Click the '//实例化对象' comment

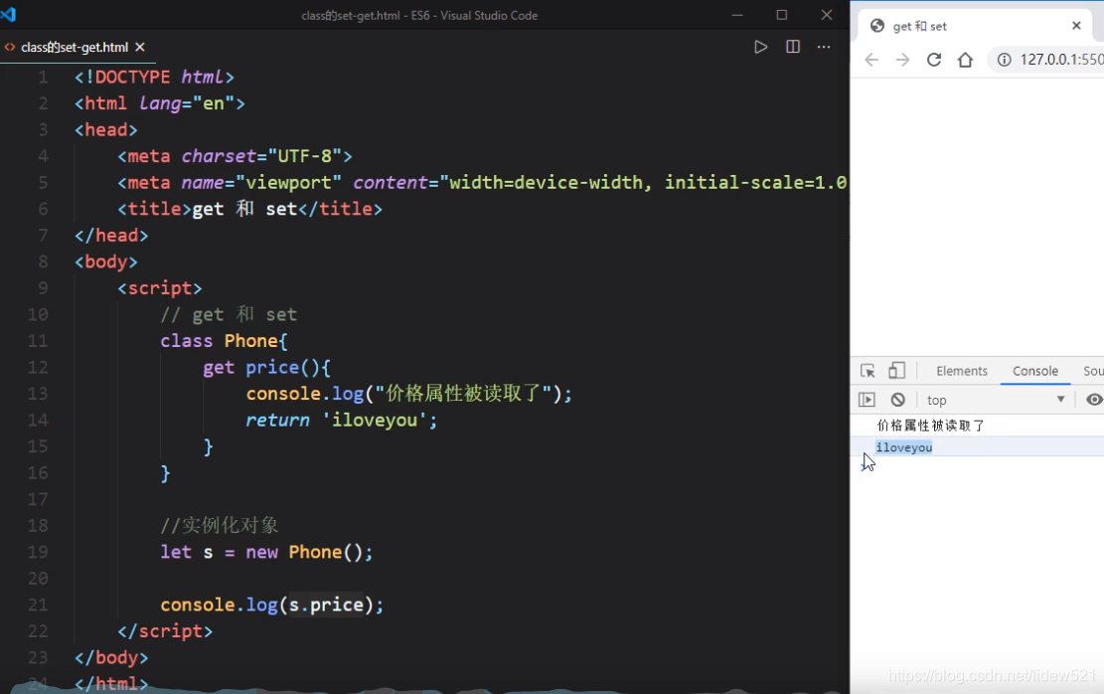[x=219, y=526]
